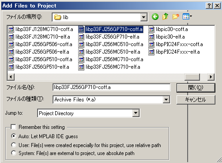Click icon of libpPIC24Fxxx-elf.a
The image size is (222, 163).
click(151, 52)
